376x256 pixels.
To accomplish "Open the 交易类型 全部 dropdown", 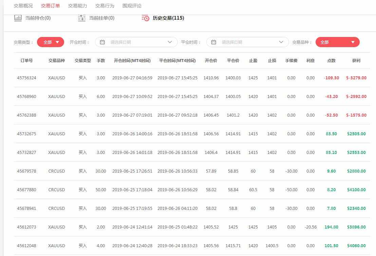I will click(x=51, y=42).
